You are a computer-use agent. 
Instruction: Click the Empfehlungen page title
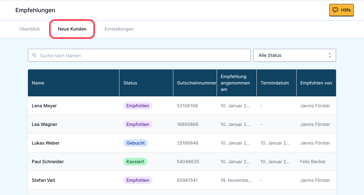point(35,10)
